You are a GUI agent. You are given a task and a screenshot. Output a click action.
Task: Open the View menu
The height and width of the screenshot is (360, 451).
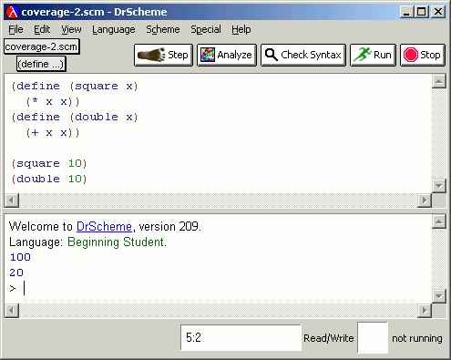coord(71,29)
